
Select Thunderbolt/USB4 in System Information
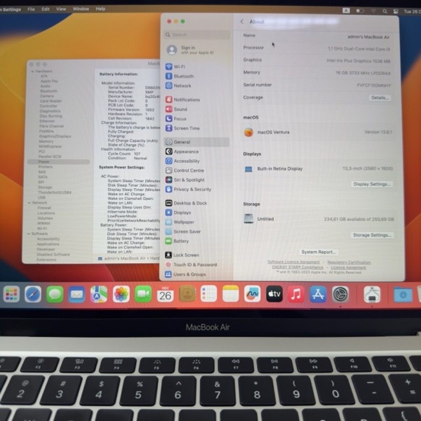click(x=54, y=192)
